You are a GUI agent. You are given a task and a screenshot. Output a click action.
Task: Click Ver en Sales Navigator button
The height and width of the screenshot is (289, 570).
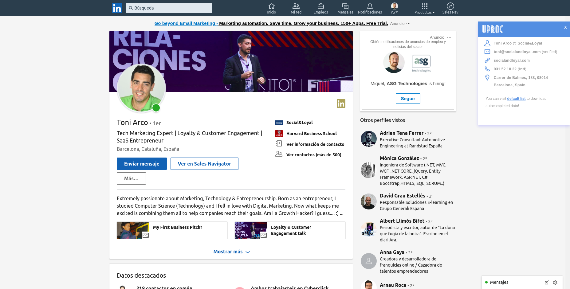tap(204, 164)
